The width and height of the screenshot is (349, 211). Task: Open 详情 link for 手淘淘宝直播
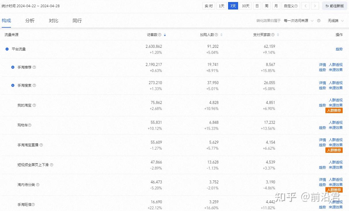[x=323, y=140]
